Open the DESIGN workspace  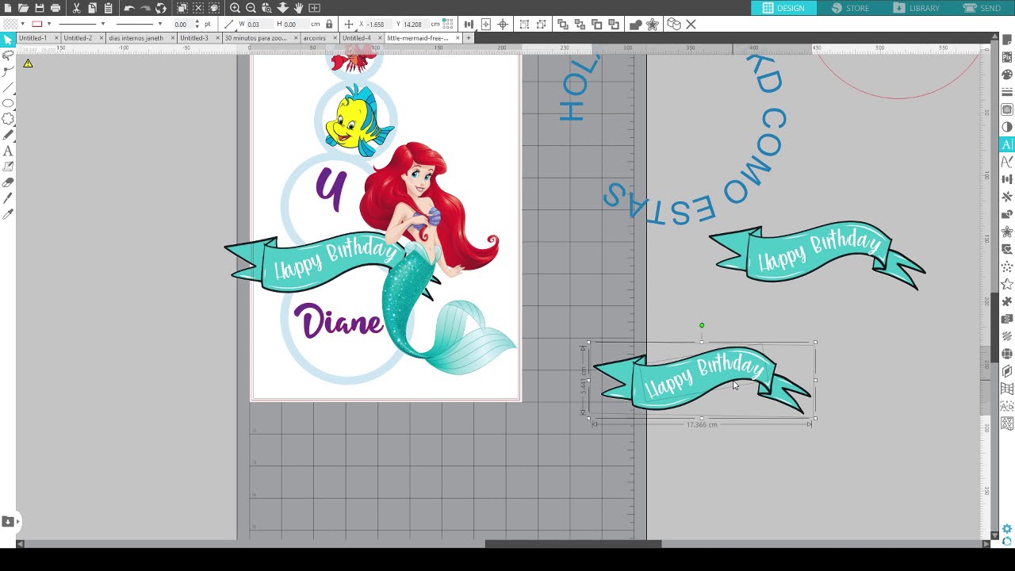(783, 8)
